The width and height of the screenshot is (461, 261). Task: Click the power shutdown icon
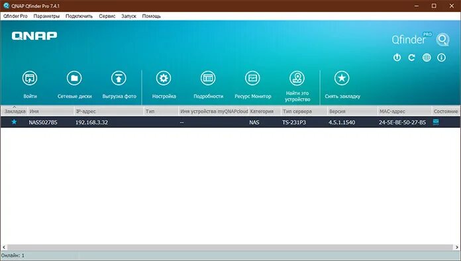[x=397, y=58]
